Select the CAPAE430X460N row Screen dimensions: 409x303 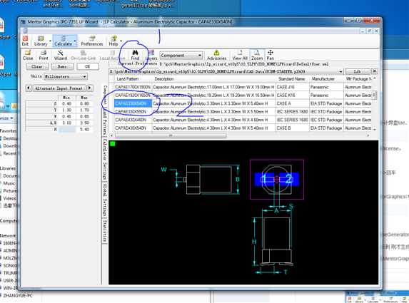[x=243, y=120]
